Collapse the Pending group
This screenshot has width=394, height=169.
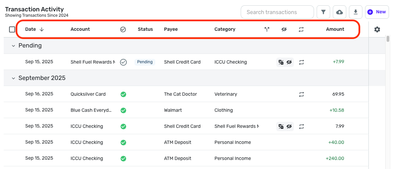(13, 46)
